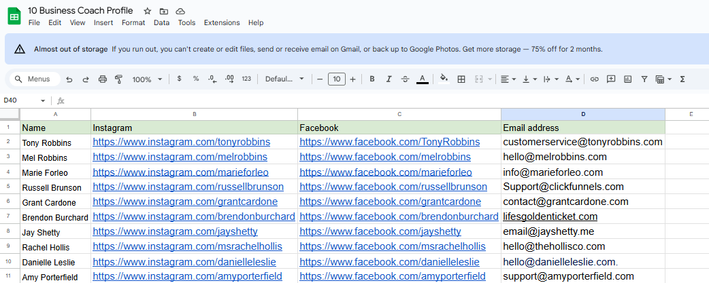
Task: Print the spreadsheet using printer icon
Action: click(103, 79)
